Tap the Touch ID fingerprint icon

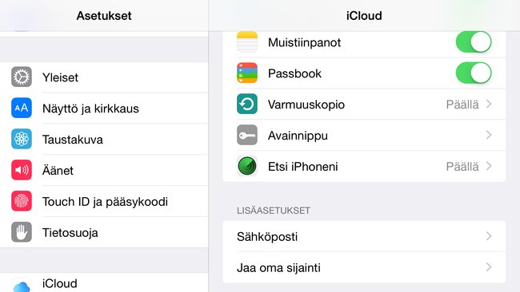coord(22,201)
